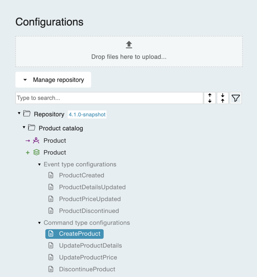Image resolution: width=257 pixels, height=277 pixels.
Task: Click the Product catalog folder icon
Action: click(x=32, y=128)
